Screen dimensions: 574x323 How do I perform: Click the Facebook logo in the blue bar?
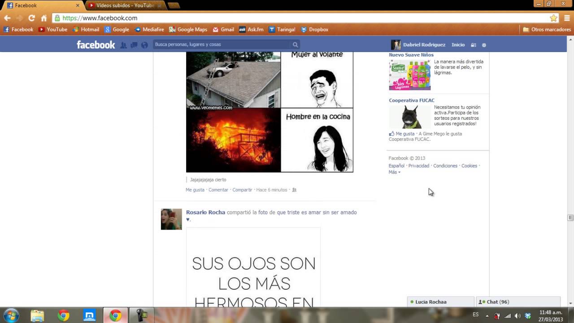tap(96, 44)
